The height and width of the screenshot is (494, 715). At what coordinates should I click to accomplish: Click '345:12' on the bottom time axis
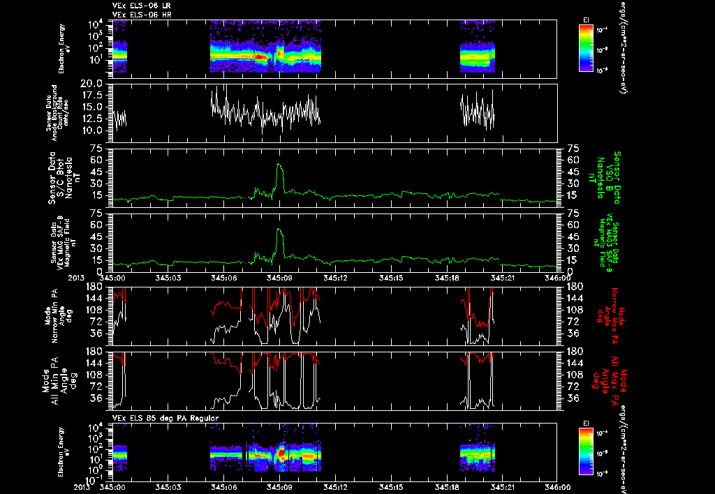click(x=335, y=487)
